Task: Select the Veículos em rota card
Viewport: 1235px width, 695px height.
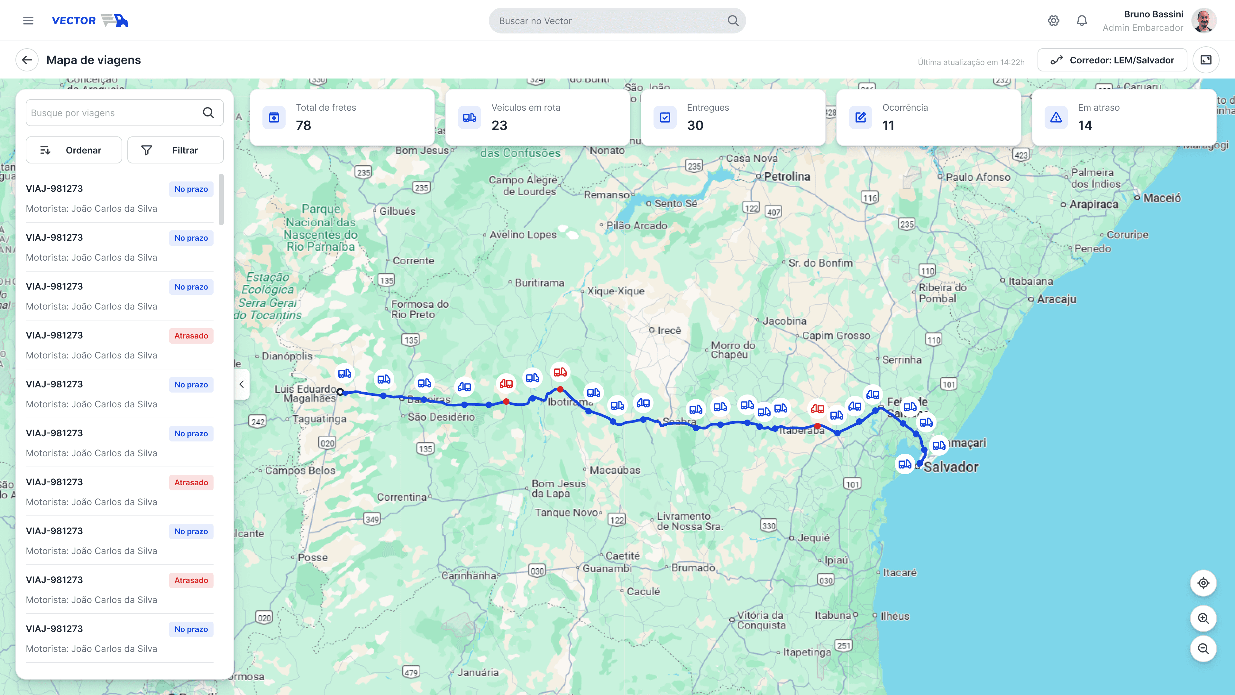Action: coord(537,117)
